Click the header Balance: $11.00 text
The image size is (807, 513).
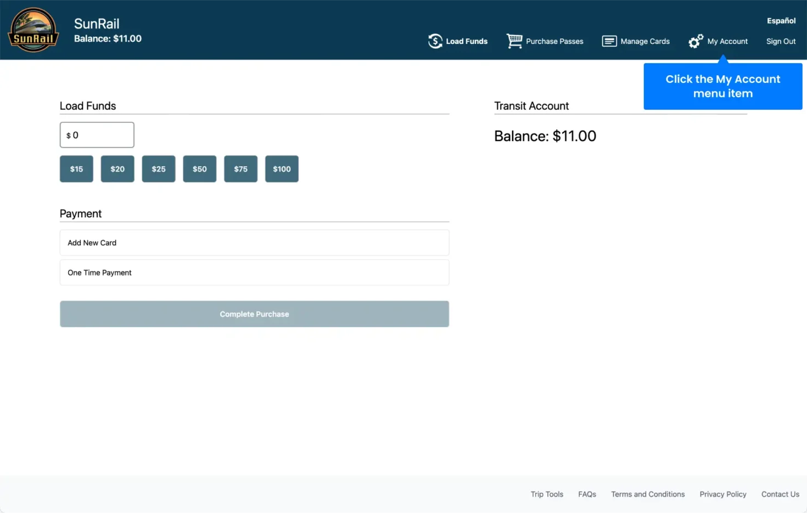(x=108, y=38)
